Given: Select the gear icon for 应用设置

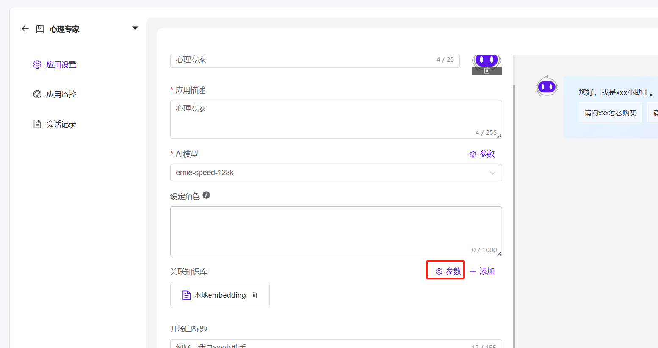Looking at the screenshot, I should [x=37, y=64].
